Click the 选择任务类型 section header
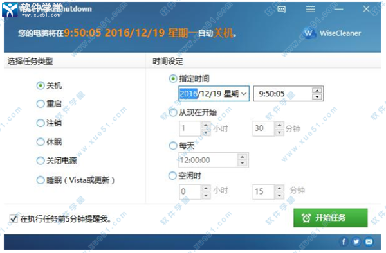The height and width of the screenshot is (253, 386). [30, 61]
